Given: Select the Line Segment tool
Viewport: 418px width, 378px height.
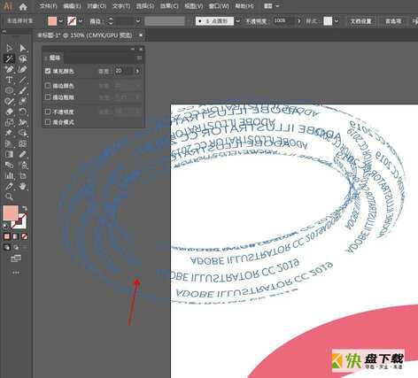Looking at the screenshot, I should click(x=23, y=80).
